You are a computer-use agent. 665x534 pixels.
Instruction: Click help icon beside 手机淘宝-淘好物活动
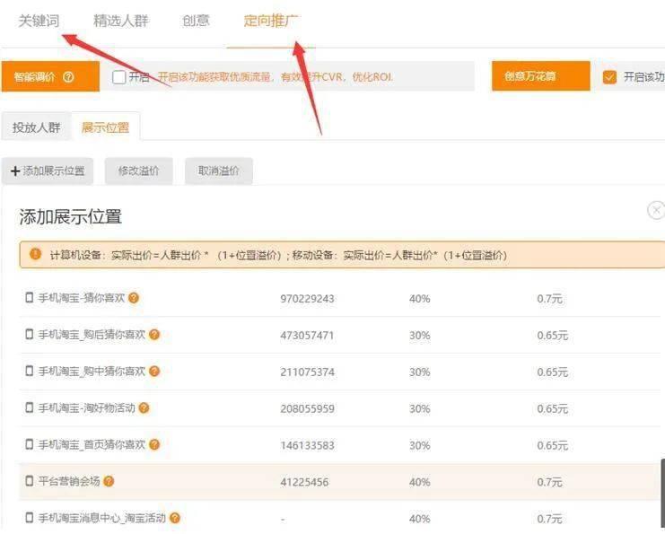tap(144, 408)
